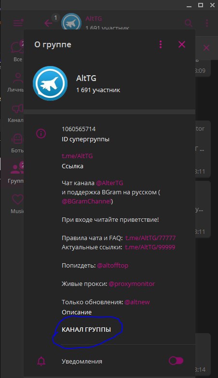
Task: Click the ID супергруппы label
Action: 85,139
